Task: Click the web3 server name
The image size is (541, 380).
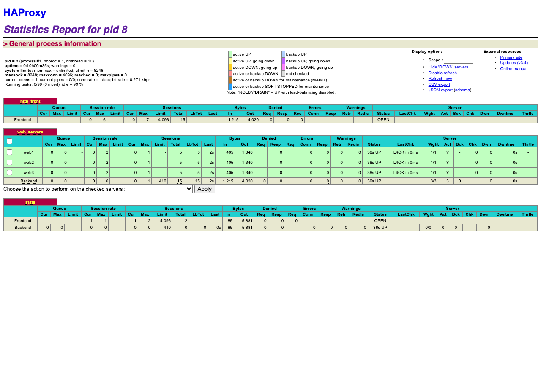Action: [x=29, y=172]
